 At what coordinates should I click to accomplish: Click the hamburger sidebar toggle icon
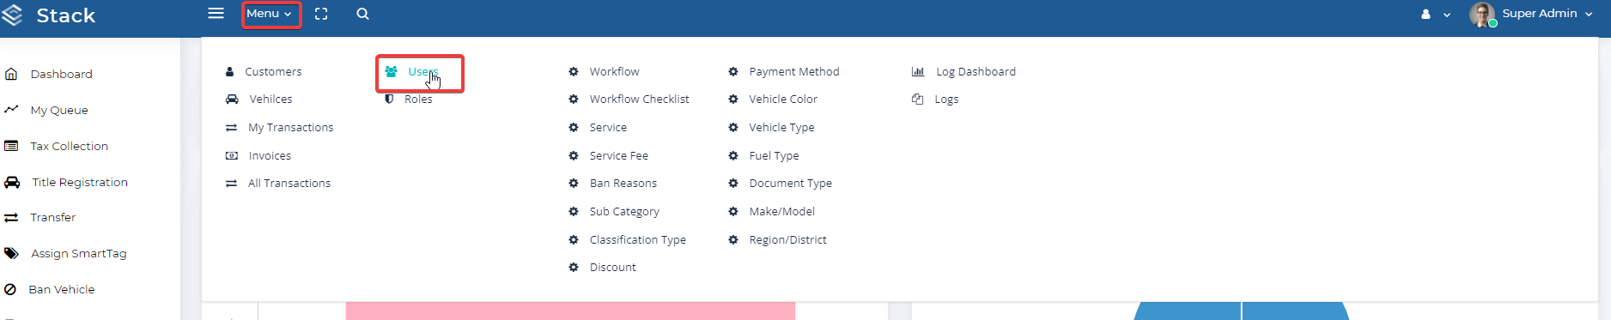click(x=216, y=14)
